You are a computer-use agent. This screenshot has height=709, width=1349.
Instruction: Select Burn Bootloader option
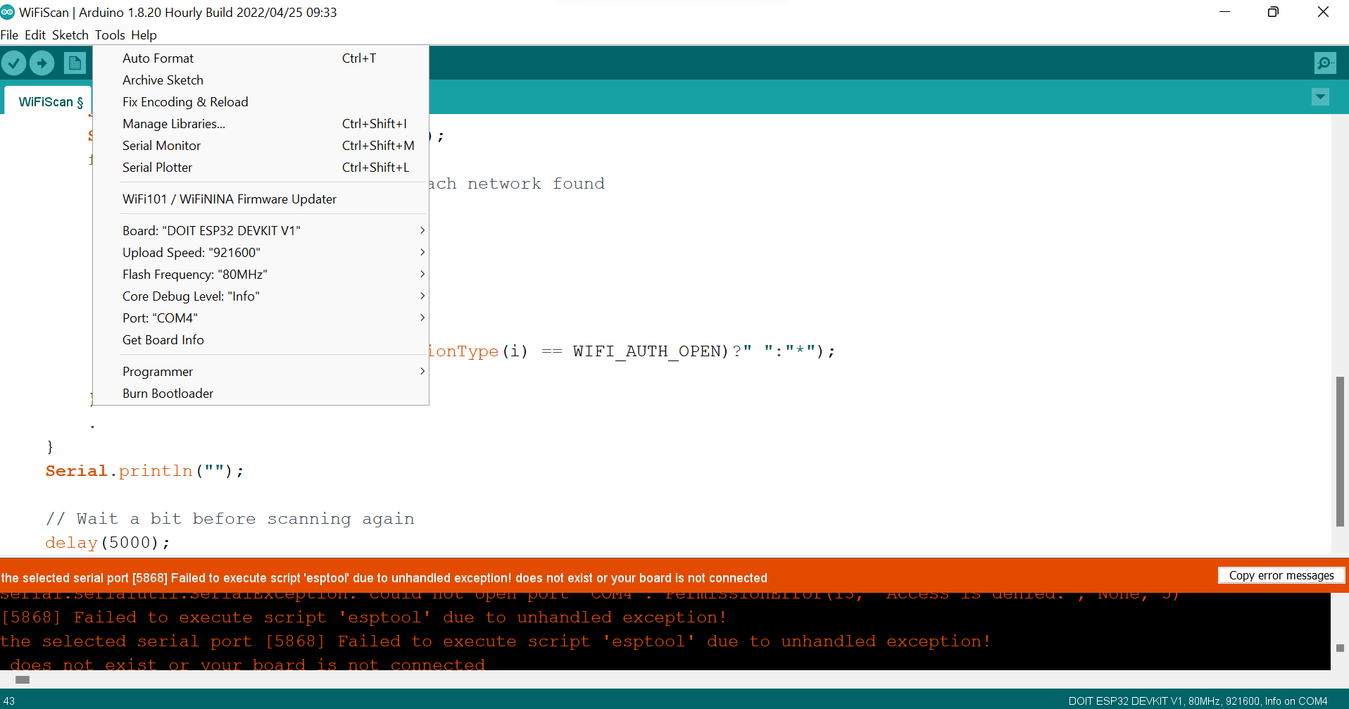click(168, 394)
